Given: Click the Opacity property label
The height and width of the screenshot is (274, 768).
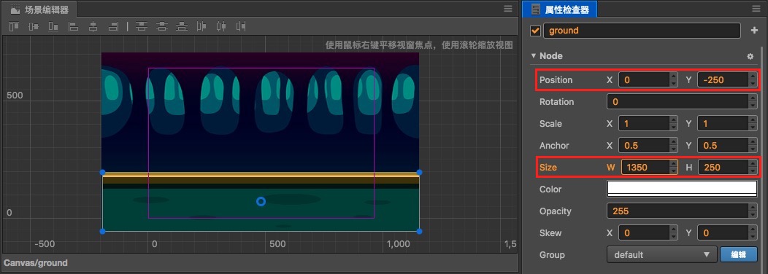Looking at the screenshot, I should (x=556, y=211).
